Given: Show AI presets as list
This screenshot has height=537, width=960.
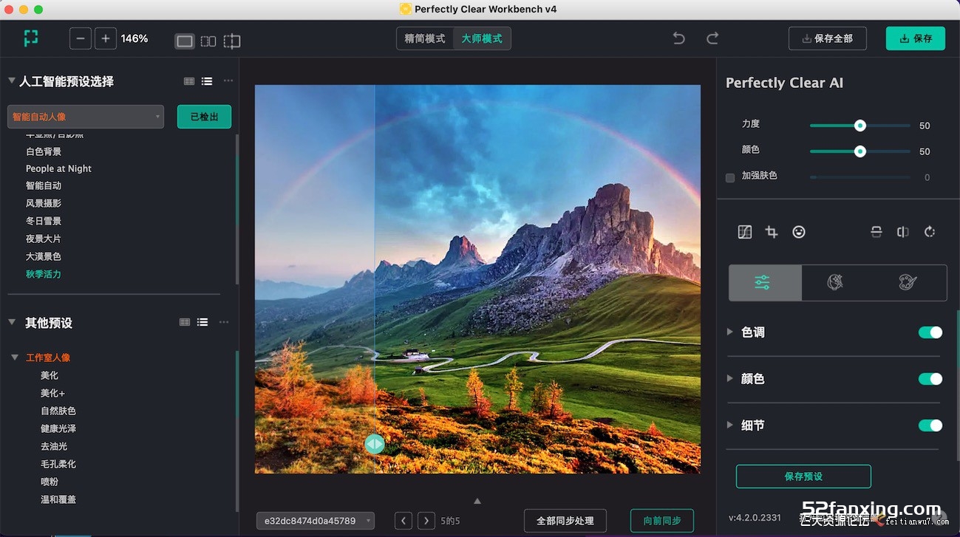Looking at the screenshot, I should [x=207, y=81].
